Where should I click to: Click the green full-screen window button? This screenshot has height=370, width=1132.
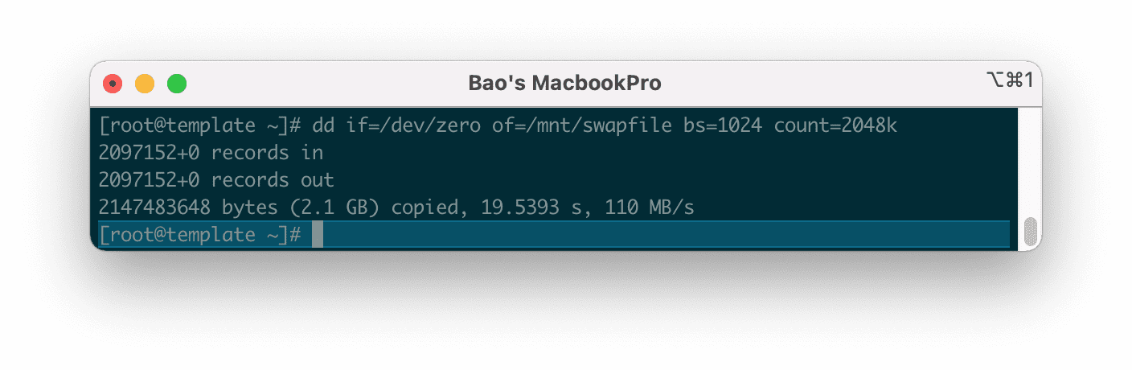177,84
